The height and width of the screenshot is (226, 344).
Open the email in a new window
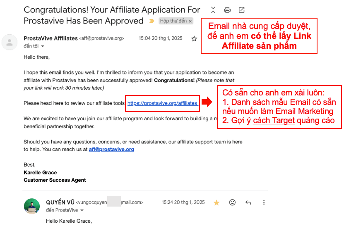tap(242, 10)
